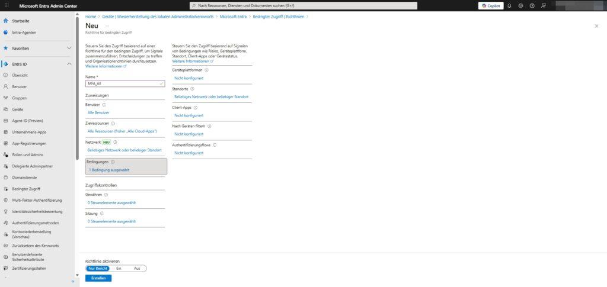Viewport: 607px width, 287px height.
Task: Open Nicht konfiguriert under Client-Apps
Action: [189, 115]
